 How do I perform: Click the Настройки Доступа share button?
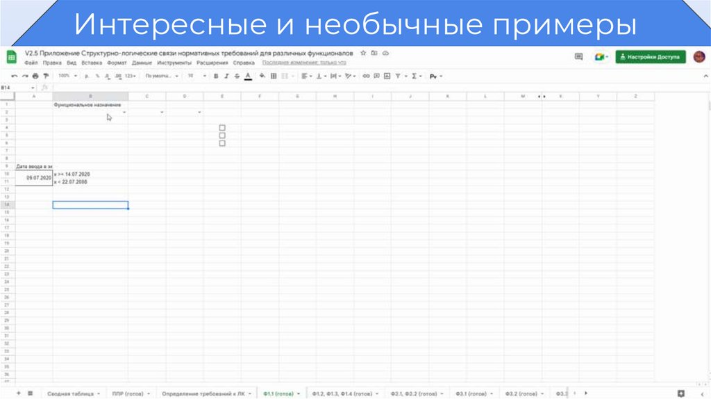[650, 57]
